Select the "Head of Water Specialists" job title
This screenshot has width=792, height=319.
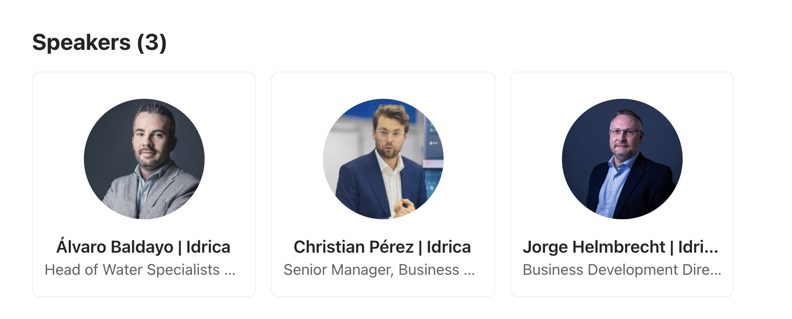[132, 270]
